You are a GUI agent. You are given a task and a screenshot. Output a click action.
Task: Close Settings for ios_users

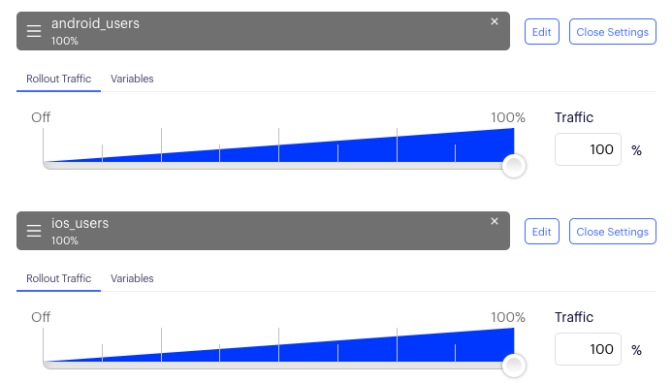point(613,232)
